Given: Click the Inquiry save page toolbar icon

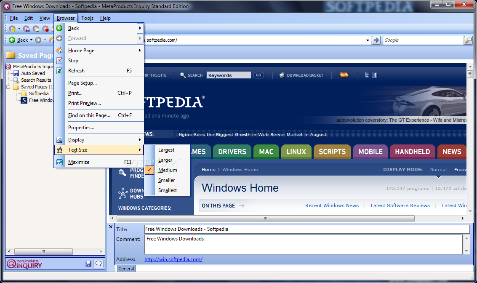Looking at the screenshot, I should pyautogui.click(x=12, y=29).
